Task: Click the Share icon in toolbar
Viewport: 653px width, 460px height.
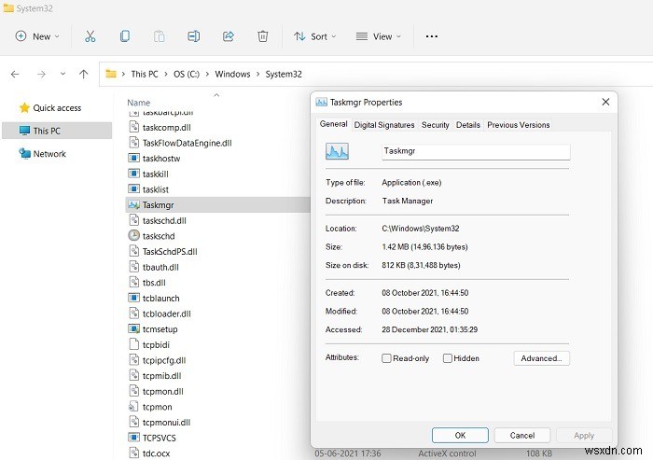Action: pos(229,36)
